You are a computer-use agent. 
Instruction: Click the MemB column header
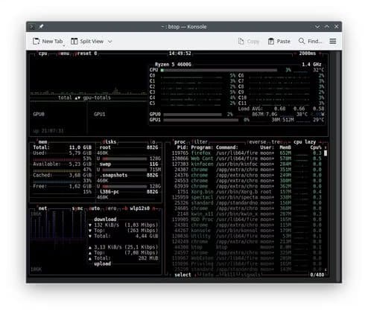tap(285, 147)
